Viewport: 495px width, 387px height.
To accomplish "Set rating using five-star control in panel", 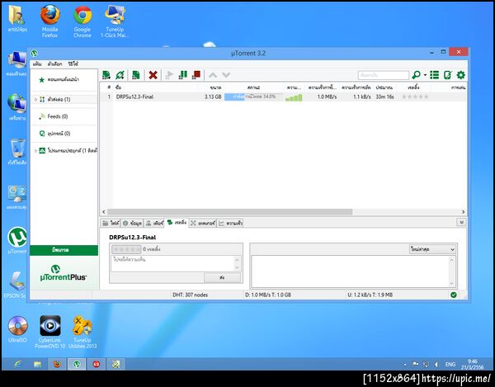I will click(126, 249).
